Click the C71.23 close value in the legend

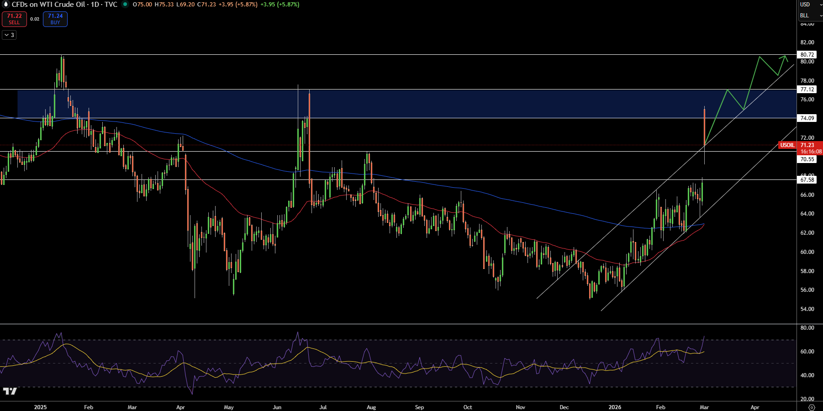[206, 4]
